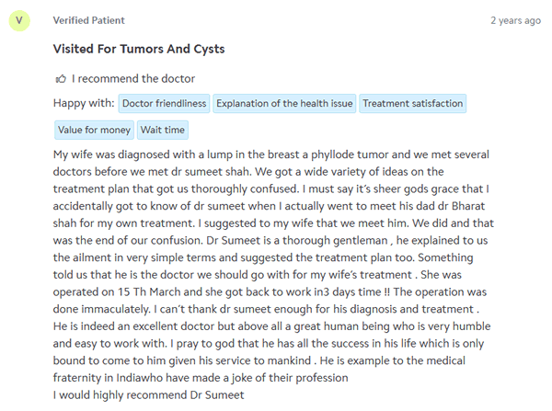Select the Doctor friendliness tag
The image size is (552, 411).
(164, 104)
